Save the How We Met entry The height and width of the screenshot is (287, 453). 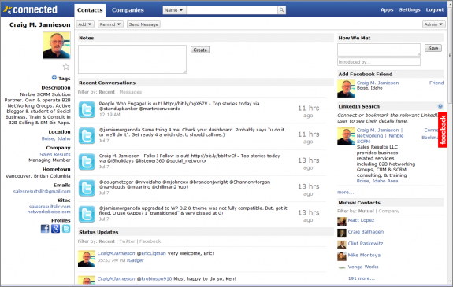coord(433,48)
